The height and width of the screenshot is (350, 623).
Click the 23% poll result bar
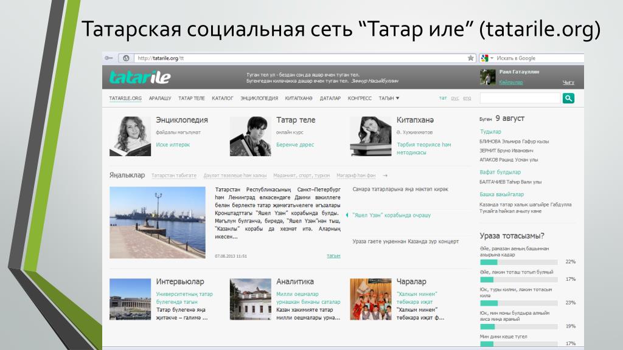tap(519, 303)
